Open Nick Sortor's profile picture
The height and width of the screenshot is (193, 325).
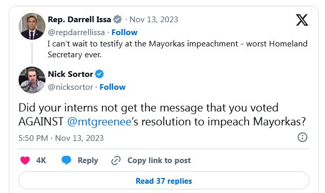click(x=32, y=80)
